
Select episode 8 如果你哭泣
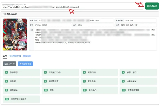point(138,81)
